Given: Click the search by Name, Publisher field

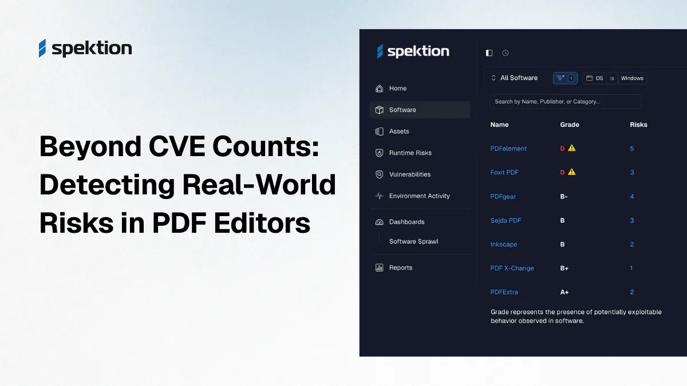Looking at the screenshot, I should (x=565, y=101).
